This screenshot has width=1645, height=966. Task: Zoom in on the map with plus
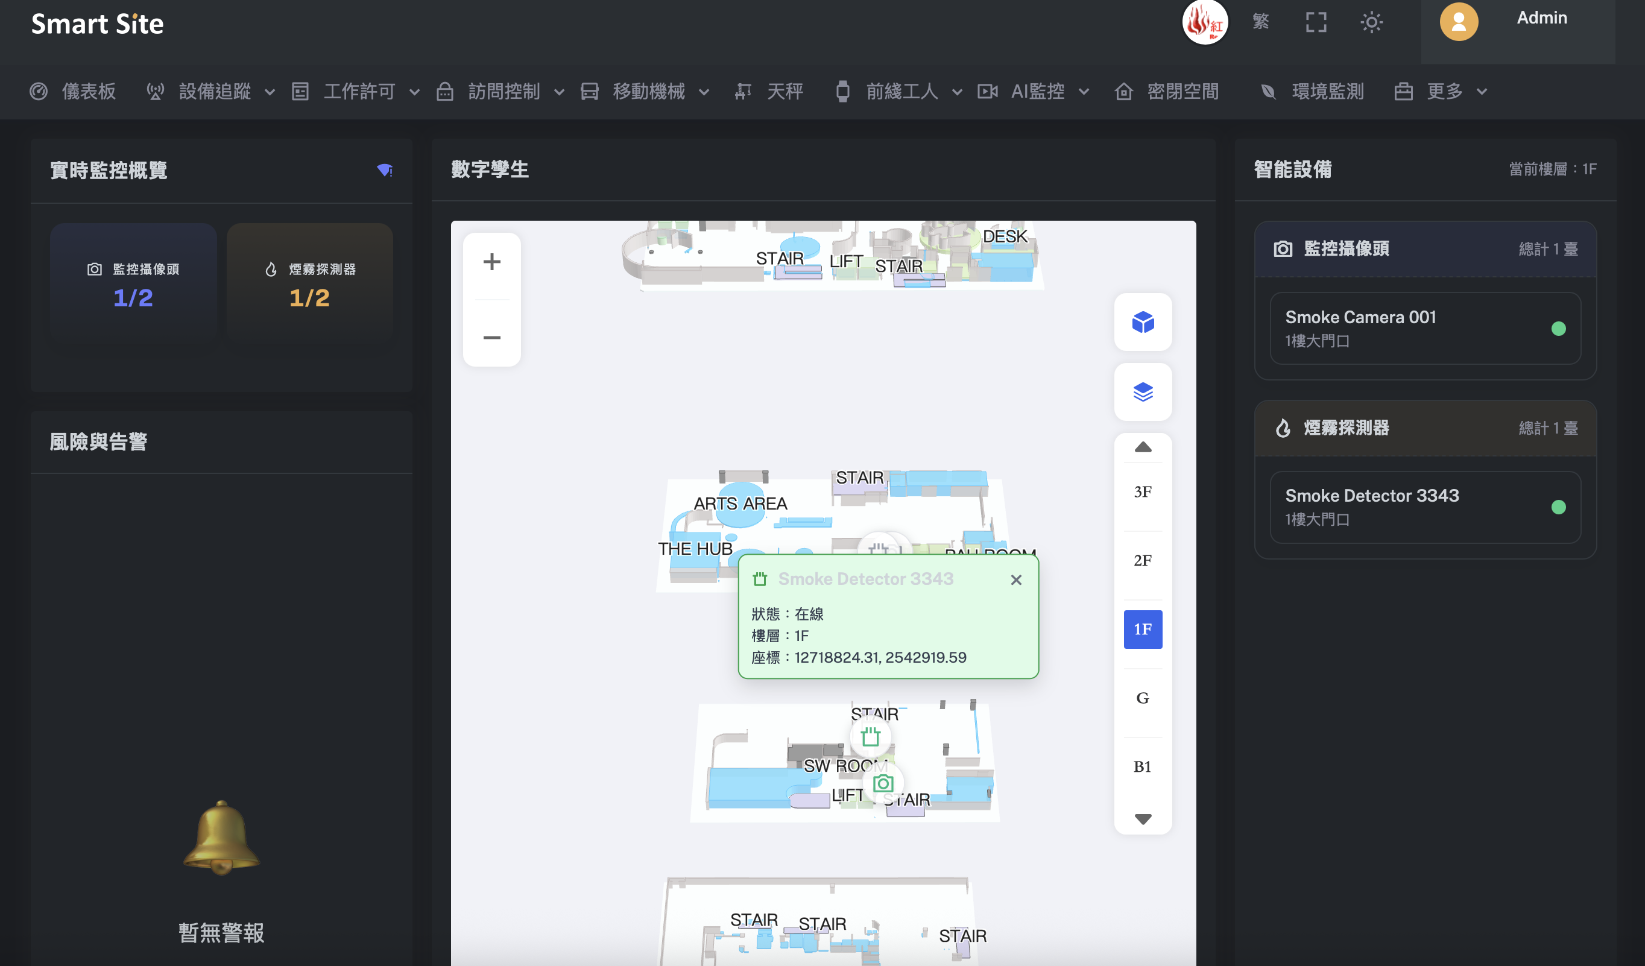(491, 262)
